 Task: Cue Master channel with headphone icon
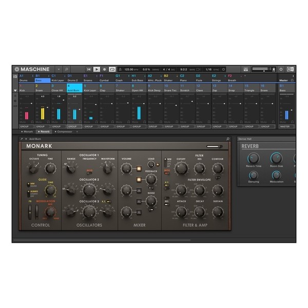pyautogui.click(x=292, y=81)
